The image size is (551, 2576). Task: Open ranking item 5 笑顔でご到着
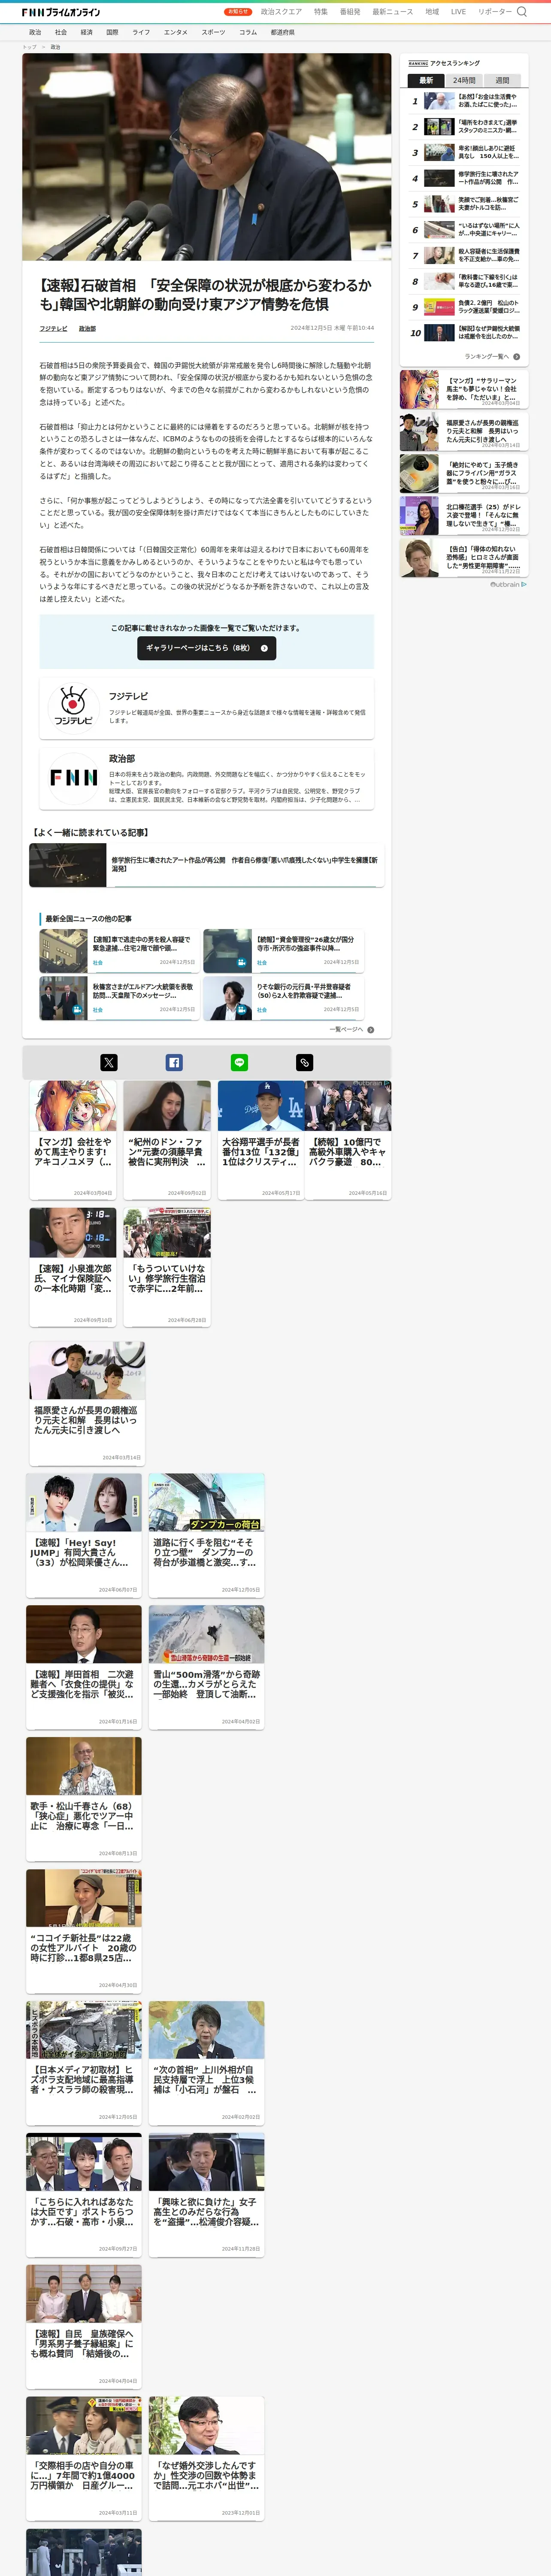click(464, 204)
